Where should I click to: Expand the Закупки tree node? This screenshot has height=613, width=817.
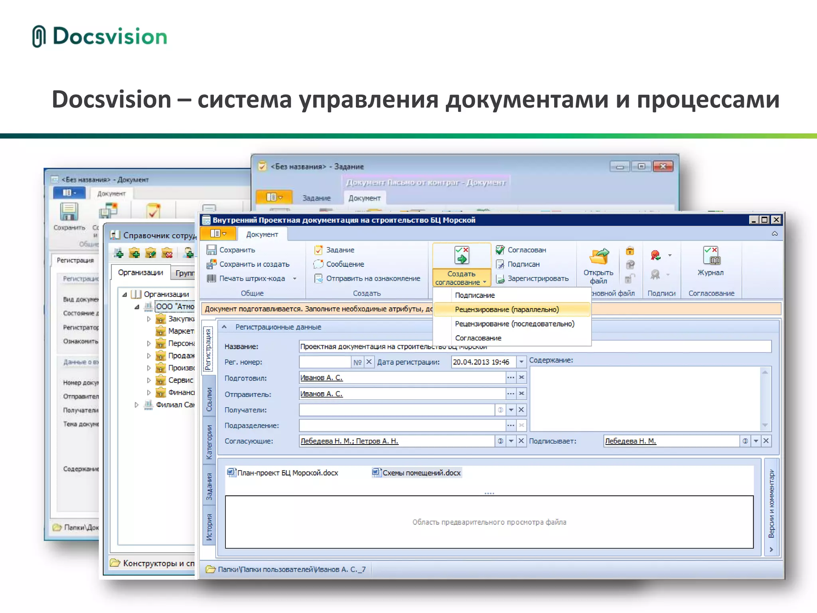(148, 319)
